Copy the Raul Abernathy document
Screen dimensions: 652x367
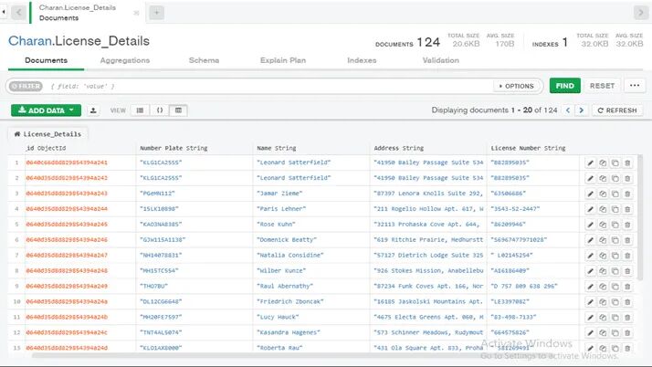(x=603, y=287)
